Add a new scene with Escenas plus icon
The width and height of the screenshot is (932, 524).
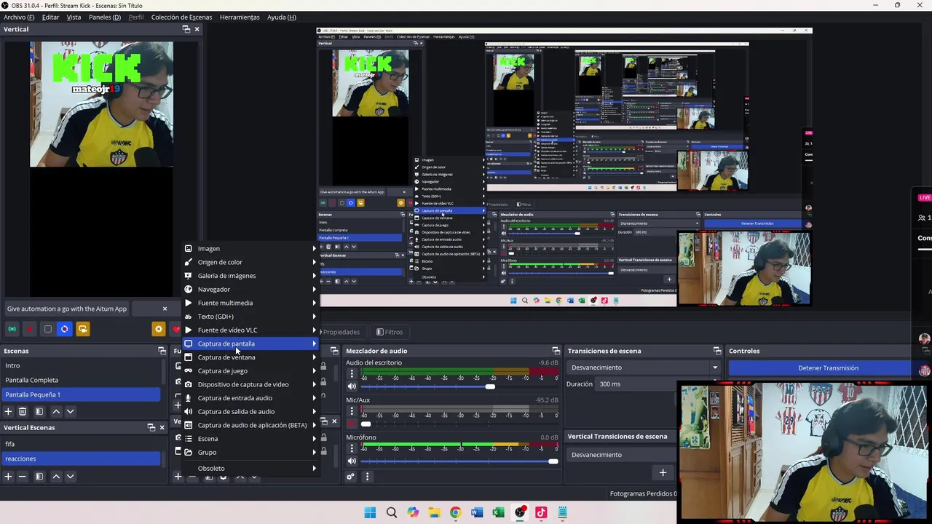point(9,411)
